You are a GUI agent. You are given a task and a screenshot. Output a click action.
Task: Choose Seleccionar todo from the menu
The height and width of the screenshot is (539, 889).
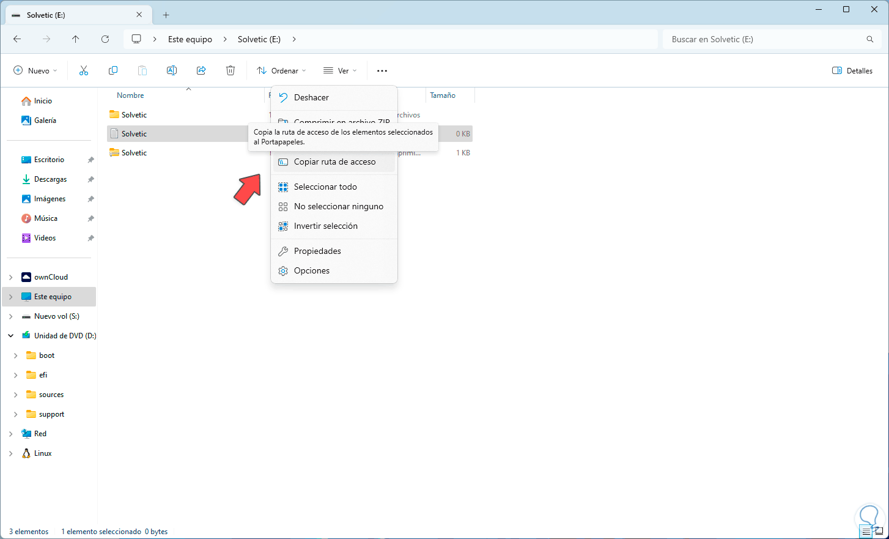[334, 187]
